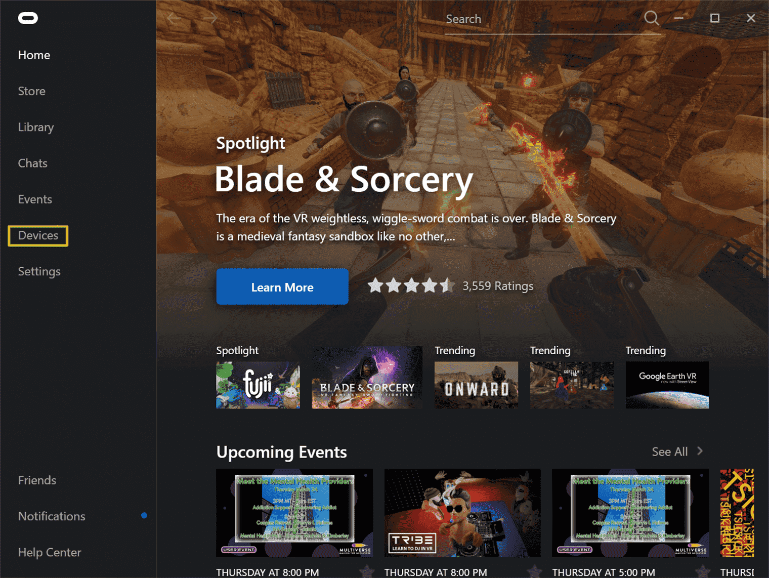Click the See All chevron arrow
The image size is (769, 578).
(x=700, y=451)
